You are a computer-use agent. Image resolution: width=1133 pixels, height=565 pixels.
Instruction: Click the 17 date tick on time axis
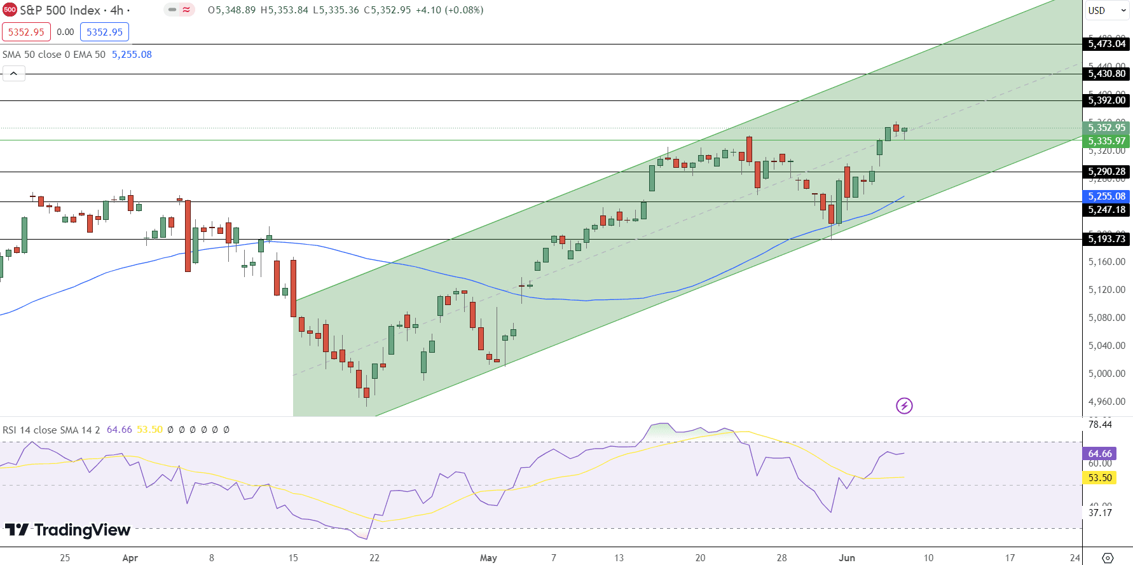tap(1010, 558)
